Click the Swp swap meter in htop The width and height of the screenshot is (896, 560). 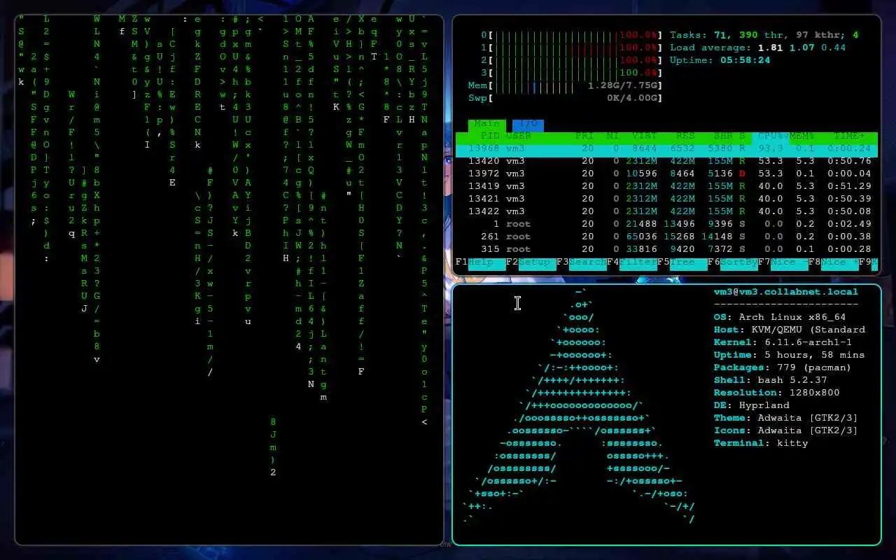pos(565,98)
